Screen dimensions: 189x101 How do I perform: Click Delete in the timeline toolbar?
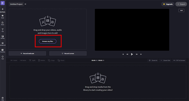pyautogui.click(x=42, y=60)
